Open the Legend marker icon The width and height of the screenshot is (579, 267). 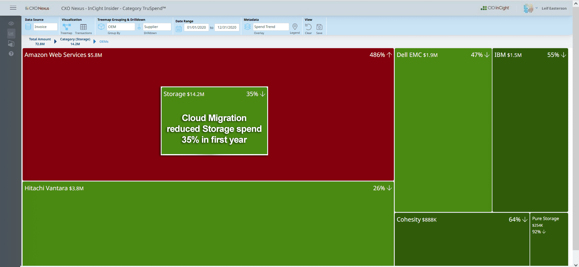(x=295, y=27)
